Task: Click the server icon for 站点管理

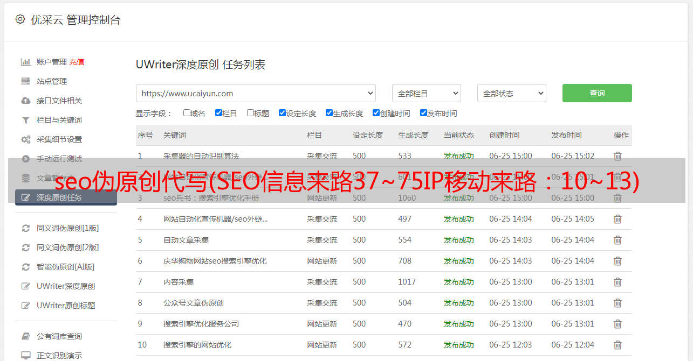Action: tap(25, 81)
